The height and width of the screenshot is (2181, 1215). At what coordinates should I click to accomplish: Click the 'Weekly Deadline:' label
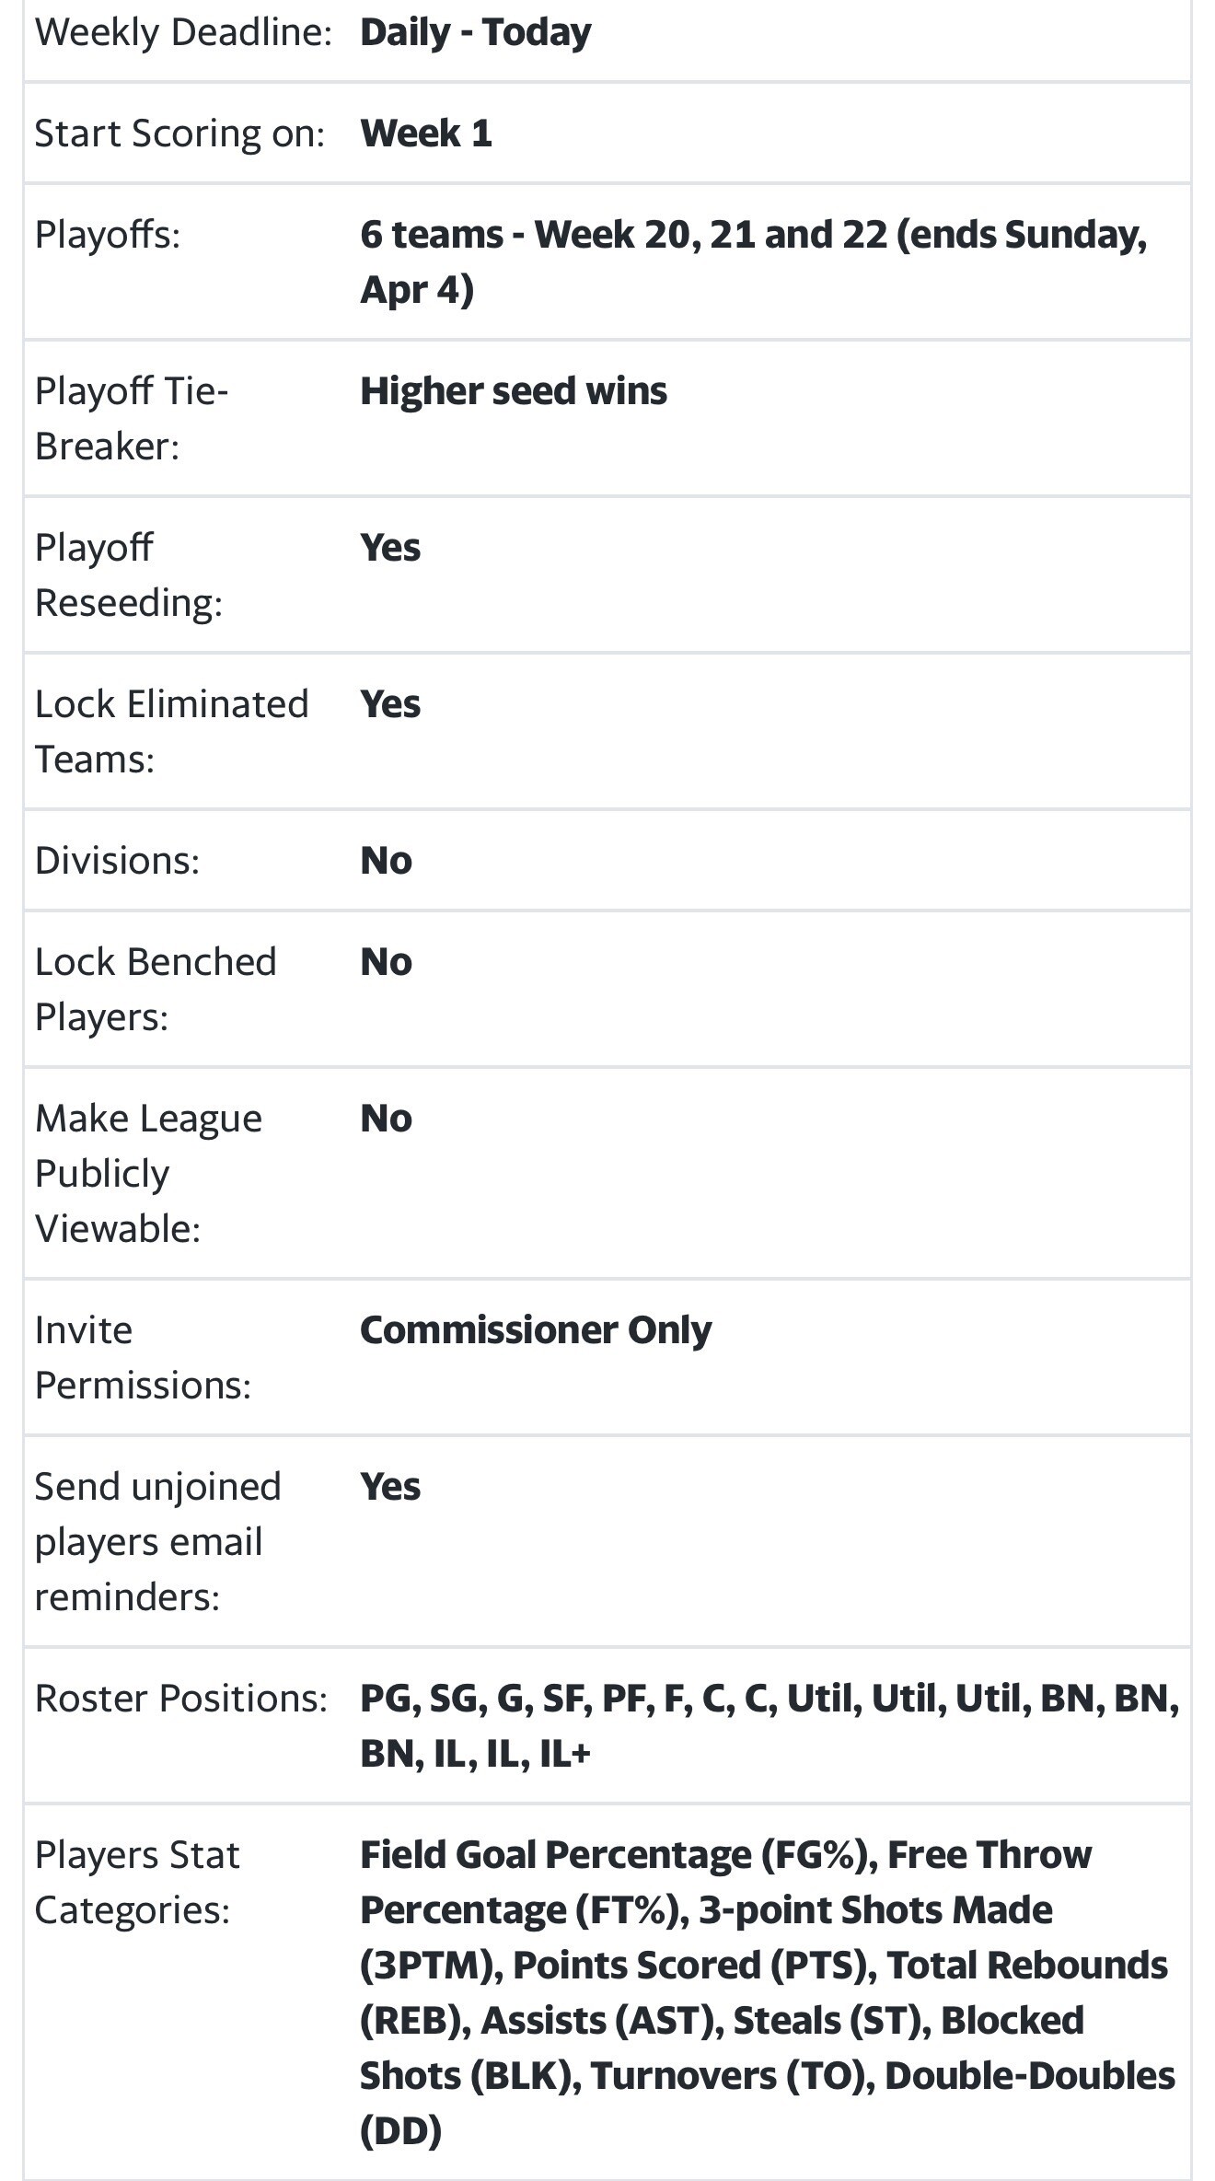[183, 33]
